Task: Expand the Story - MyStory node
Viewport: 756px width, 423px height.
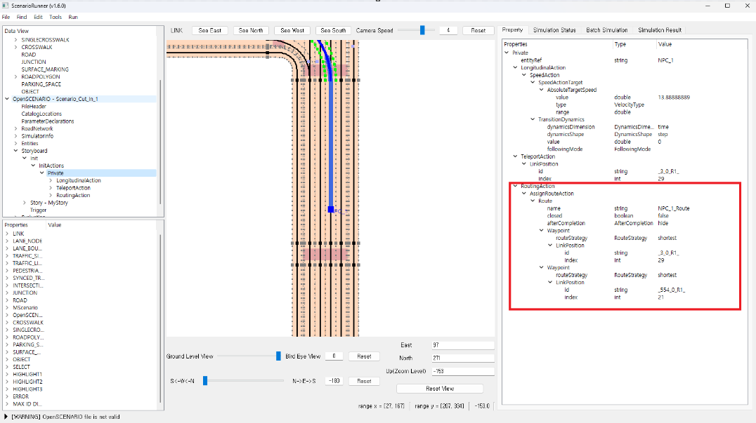Action: click(x=25, y=203)
